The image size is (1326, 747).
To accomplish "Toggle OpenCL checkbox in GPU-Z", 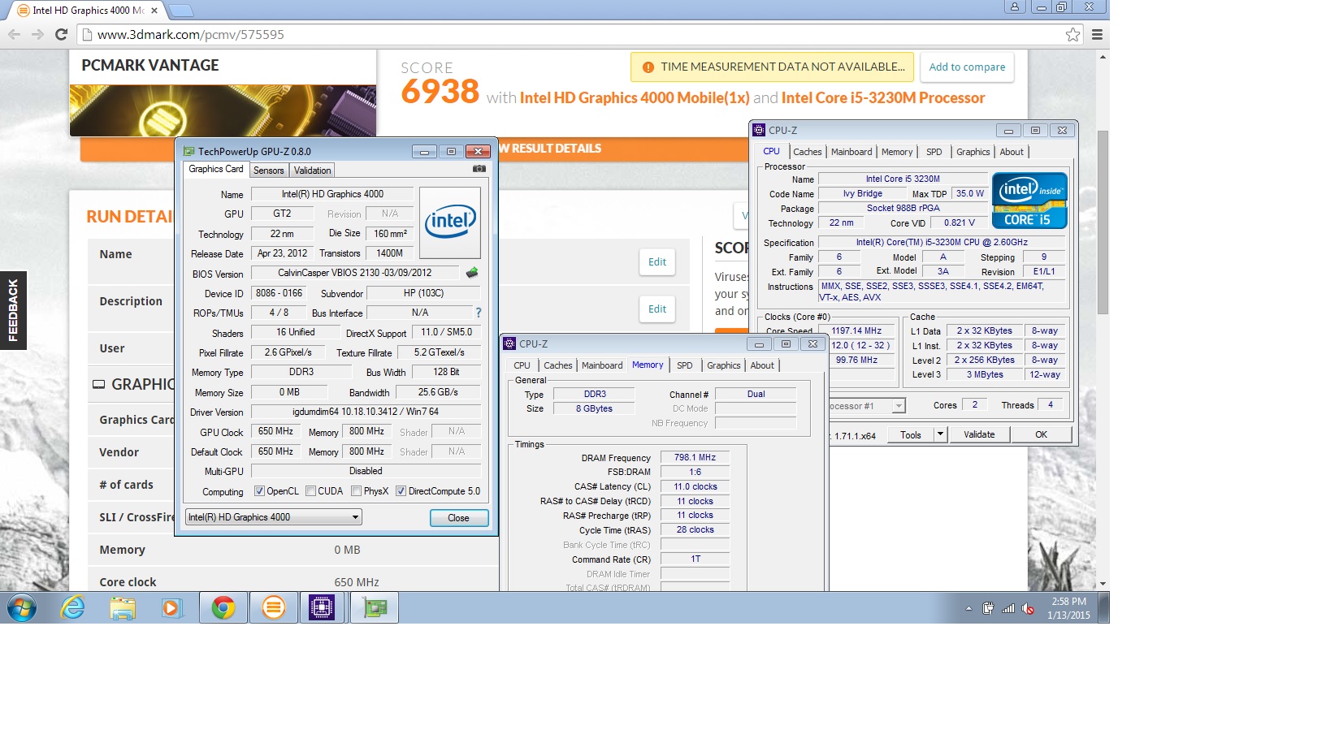I will pyautogui.click(x=259, y=491).
